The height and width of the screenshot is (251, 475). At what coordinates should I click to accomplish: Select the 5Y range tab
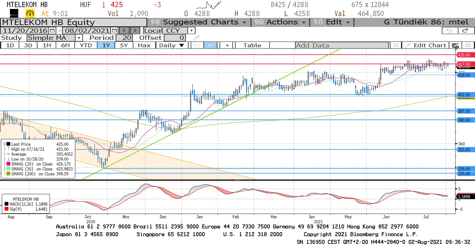click(124, 45)
